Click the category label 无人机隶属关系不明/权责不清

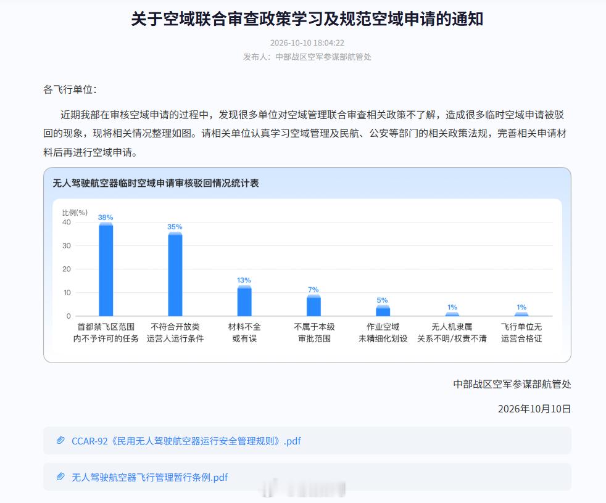point(452,333)
